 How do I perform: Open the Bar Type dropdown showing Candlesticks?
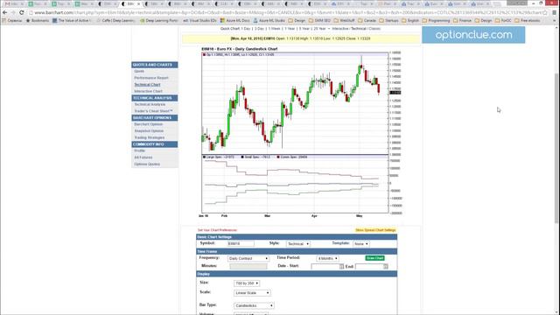click(x=254, y=305)
